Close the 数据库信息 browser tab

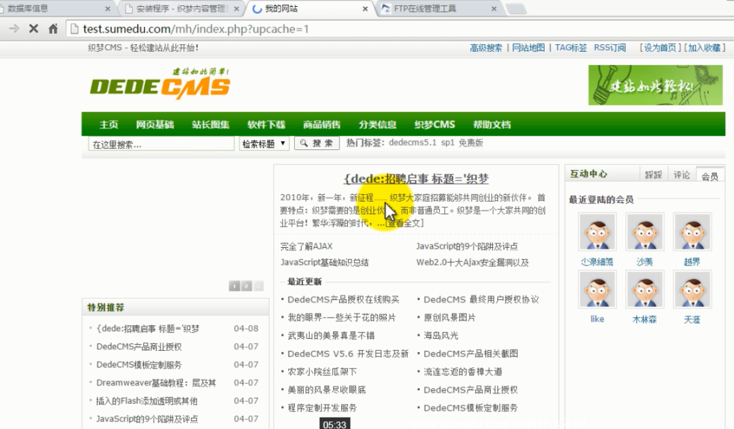point(107,8)
